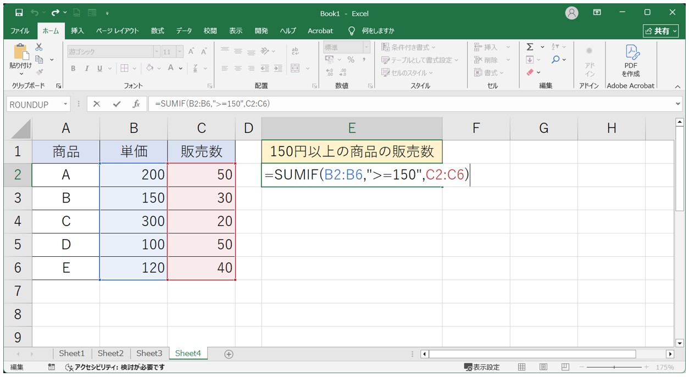Click the Find and Select magnifier icon

coord(555,59)
